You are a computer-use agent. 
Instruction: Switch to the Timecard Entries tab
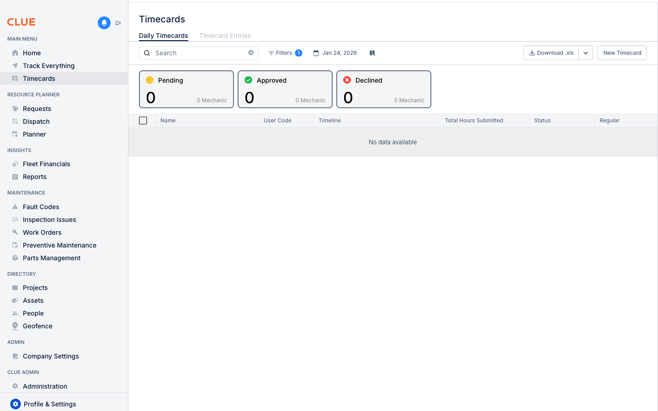tap(225, 36)
